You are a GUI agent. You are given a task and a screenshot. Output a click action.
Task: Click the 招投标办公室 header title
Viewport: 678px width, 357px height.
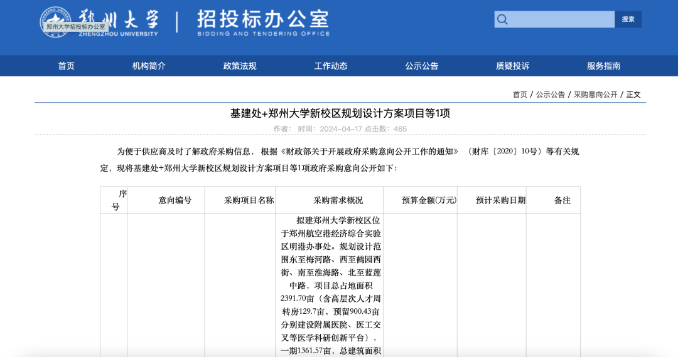tap(262, 19)
